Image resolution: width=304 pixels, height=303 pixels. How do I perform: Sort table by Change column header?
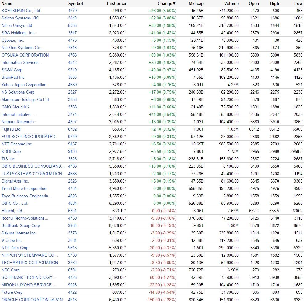(167, 3)
